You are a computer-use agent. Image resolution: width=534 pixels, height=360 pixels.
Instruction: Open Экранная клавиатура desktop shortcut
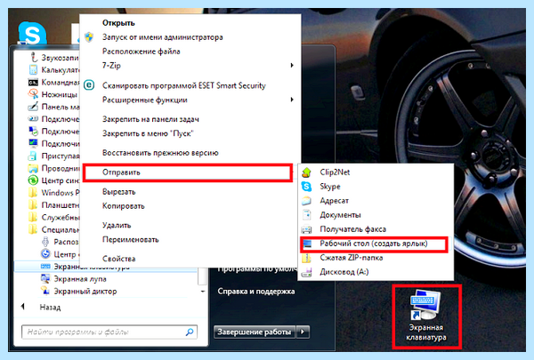426,316
